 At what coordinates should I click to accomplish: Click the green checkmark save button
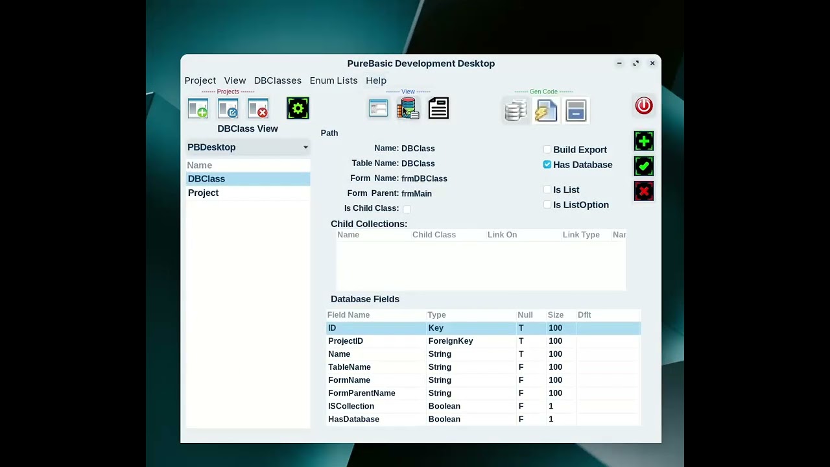coord(644,166)
